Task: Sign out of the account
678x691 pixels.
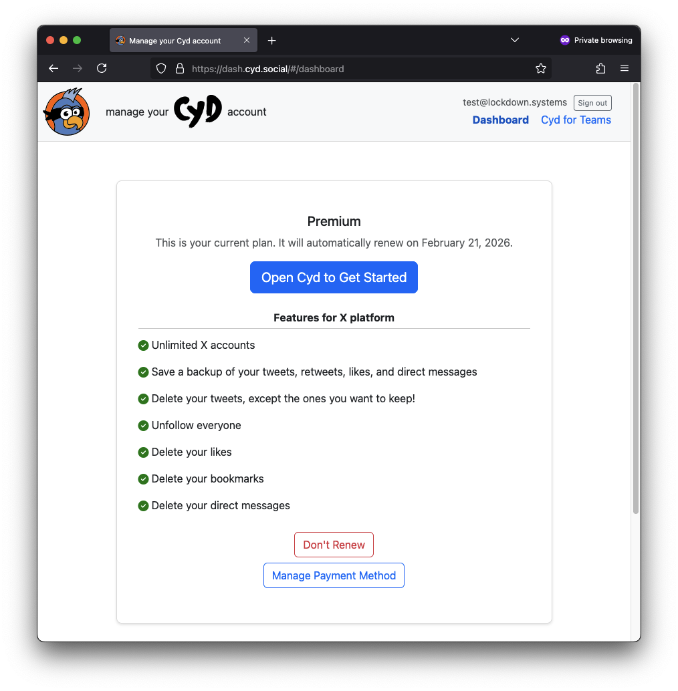Action: click(x=592, y=102)
